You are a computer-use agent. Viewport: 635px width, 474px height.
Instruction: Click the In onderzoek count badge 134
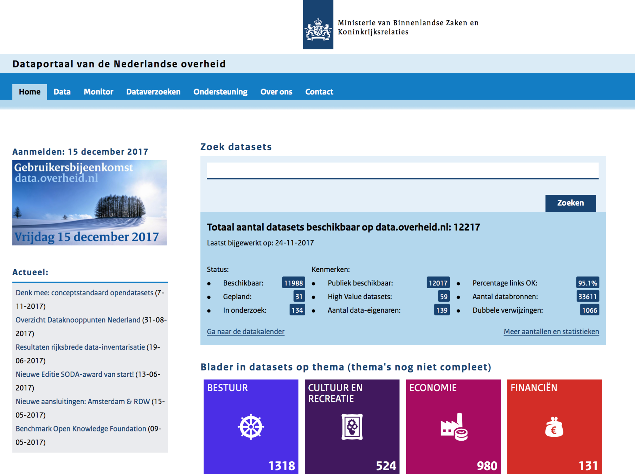(x=297, y=310)
